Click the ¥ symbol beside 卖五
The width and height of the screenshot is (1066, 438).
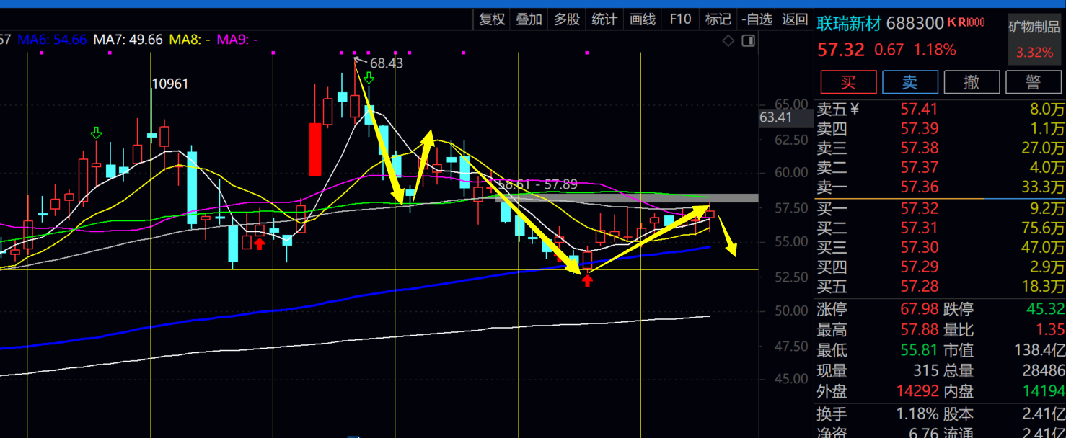tap(855, 109)
